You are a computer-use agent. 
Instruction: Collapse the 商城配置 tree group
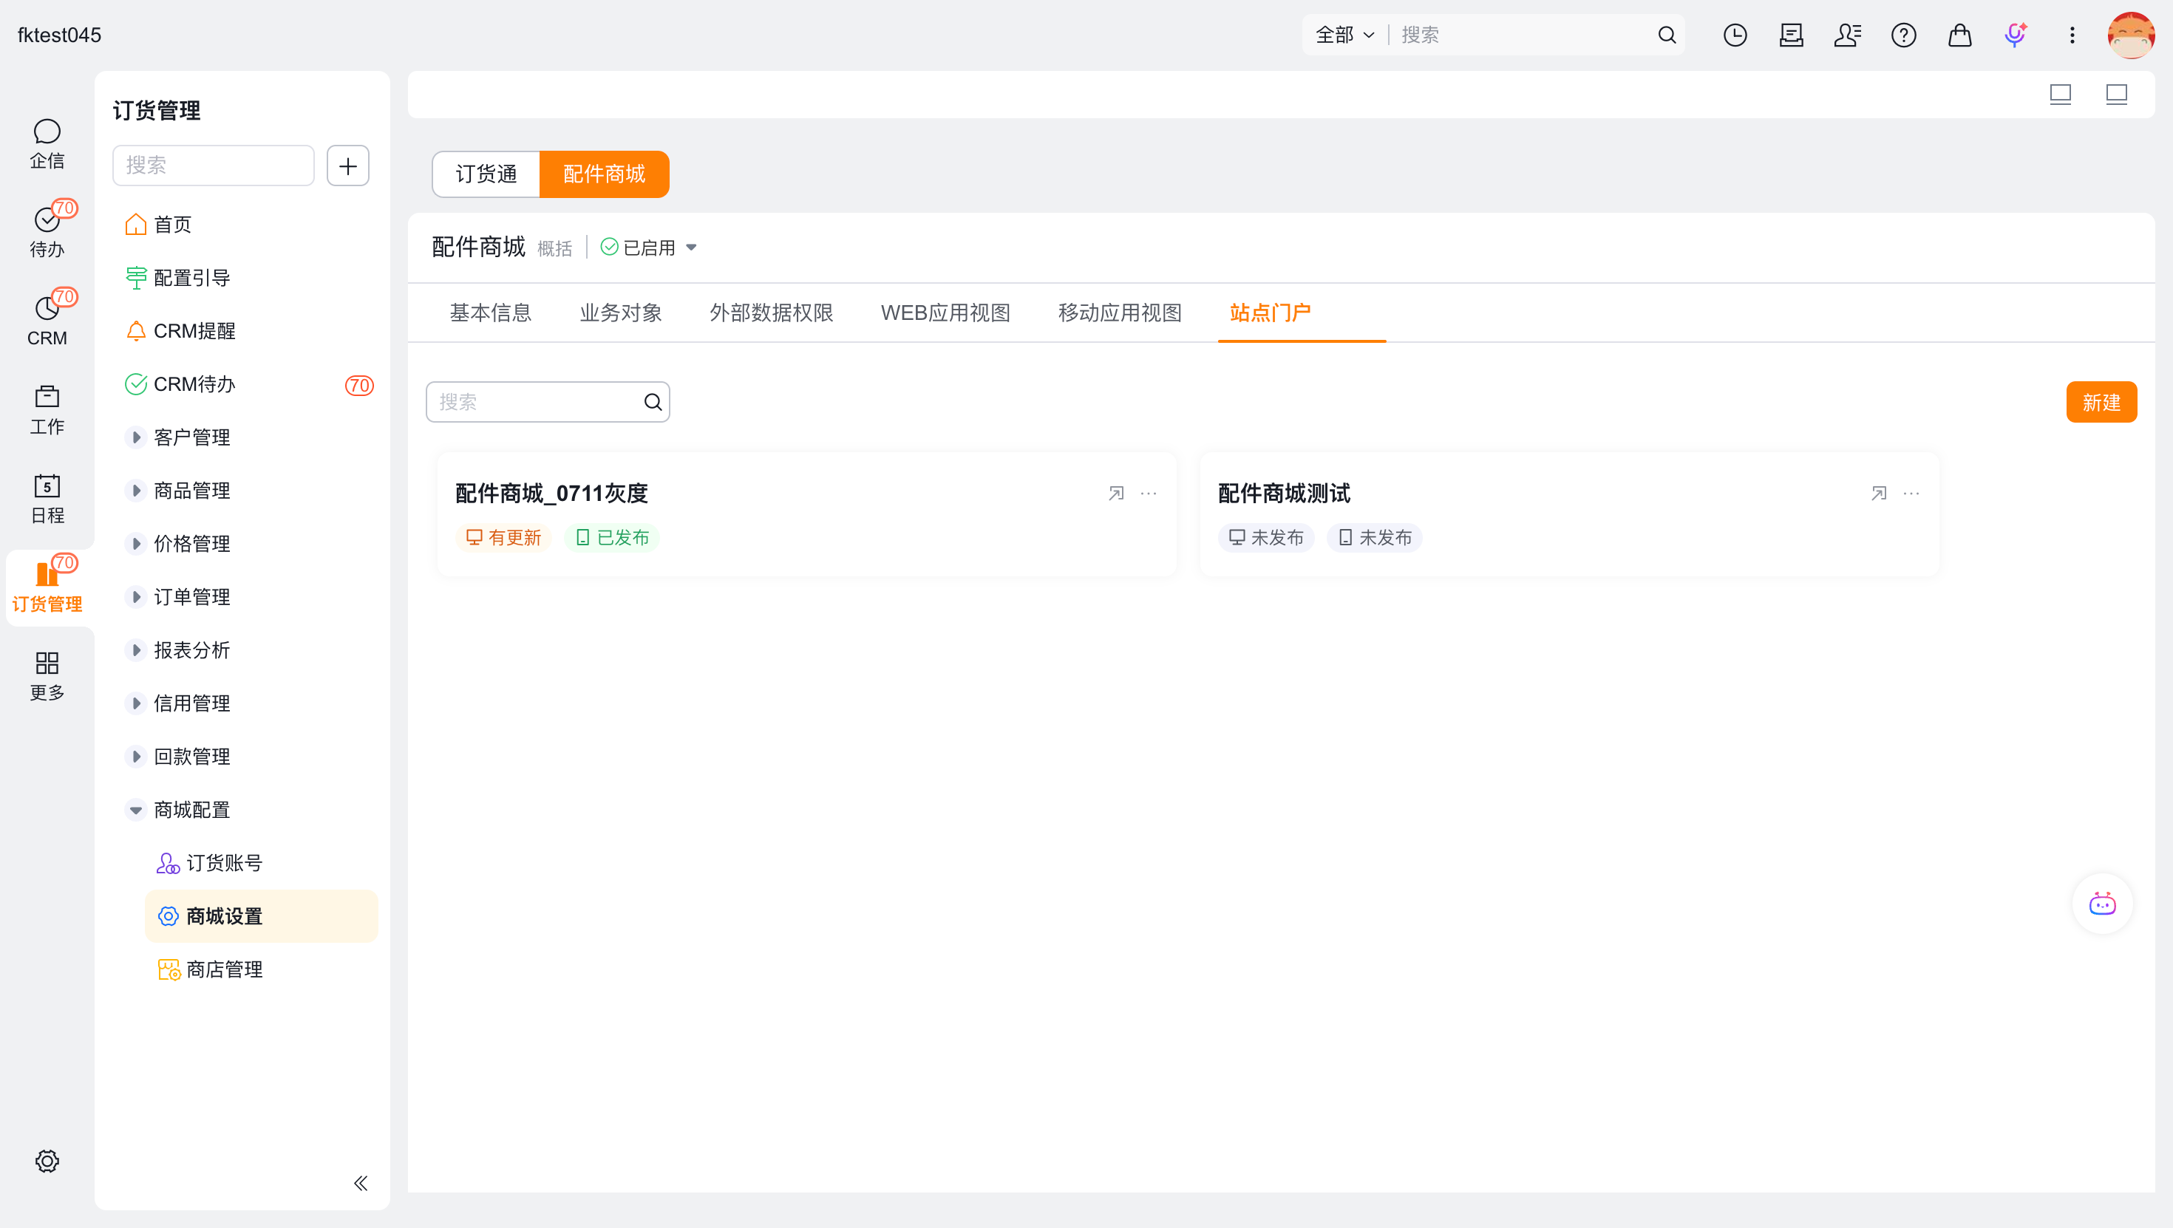pos(136,810)
